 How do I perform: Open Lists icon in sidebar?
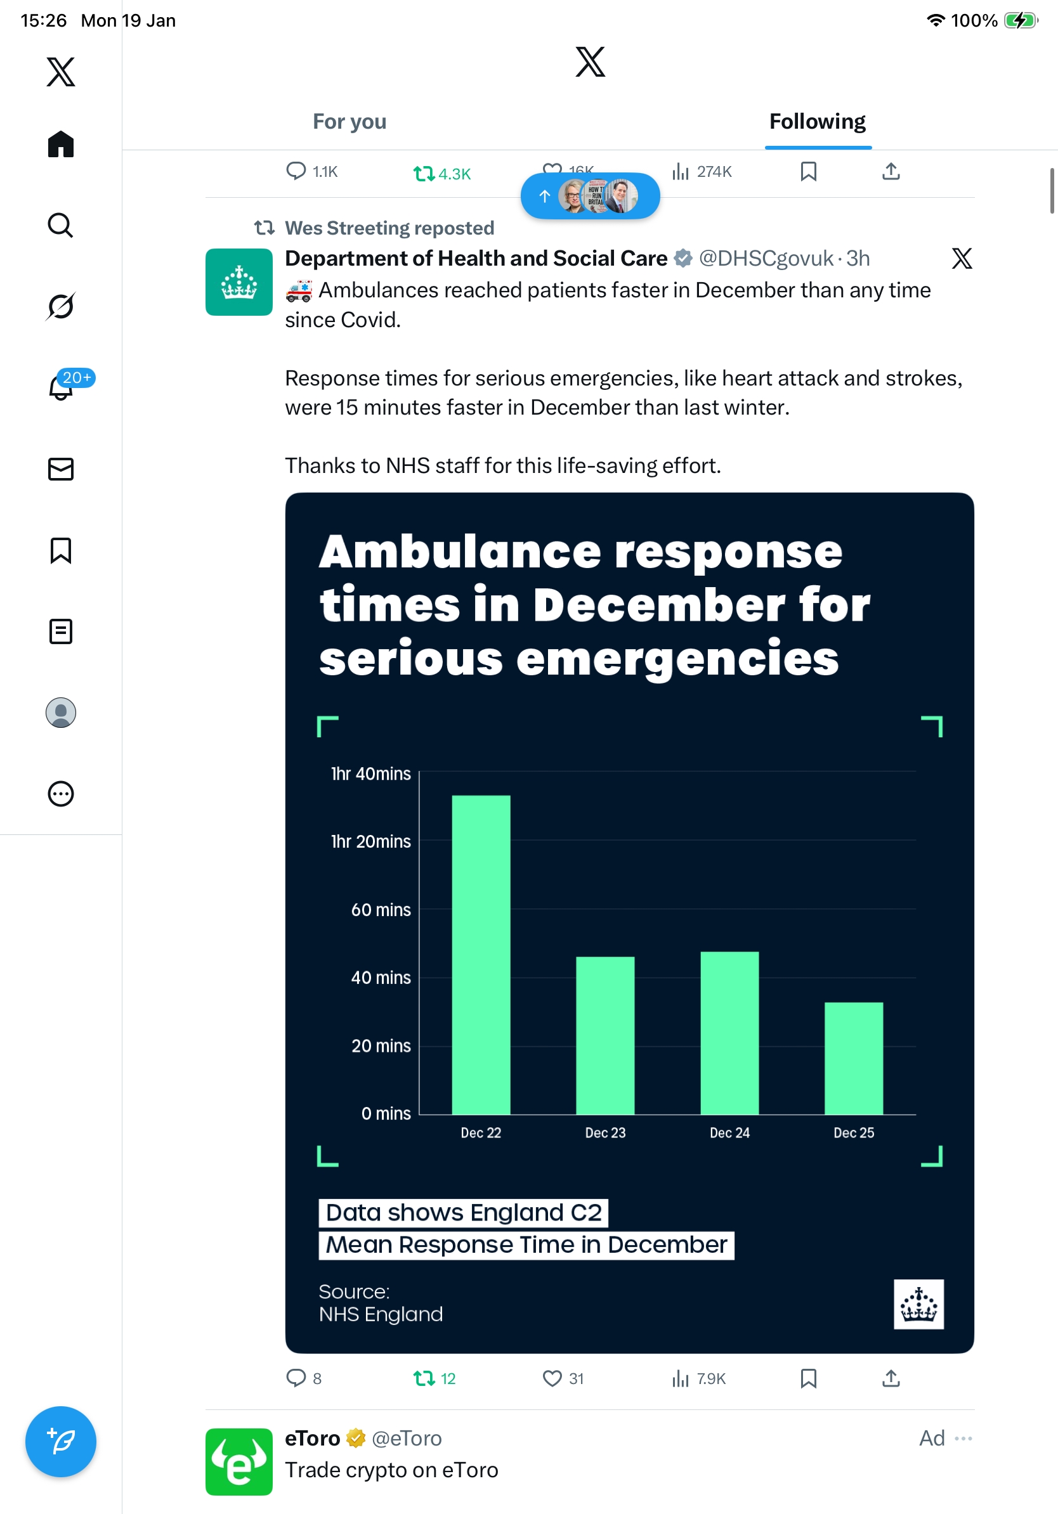click(61, 631)
